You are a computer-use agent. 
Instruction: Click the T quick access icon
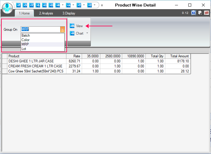pos(79,5)
